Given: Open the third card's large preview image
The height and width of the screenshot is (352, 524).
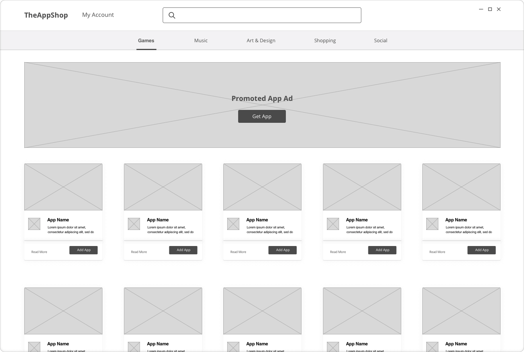Looking at the screenshot, I should pyautogui.click(x=262, y=187).
